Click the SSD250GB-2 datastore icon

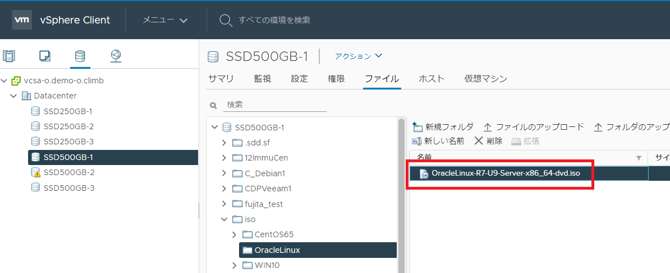pyautogui.click(x=35, y=126)
